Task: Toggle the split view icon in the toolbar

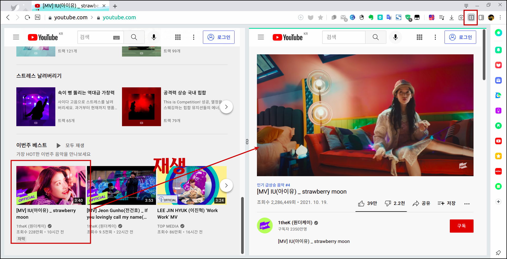Action: click(471, 17)
